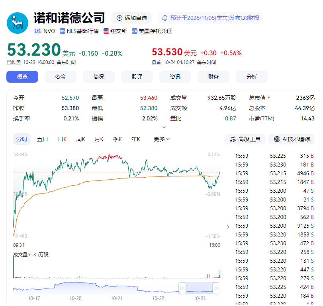Click the 今开 value 52.570
323x306 pixels.
[70, 98]
